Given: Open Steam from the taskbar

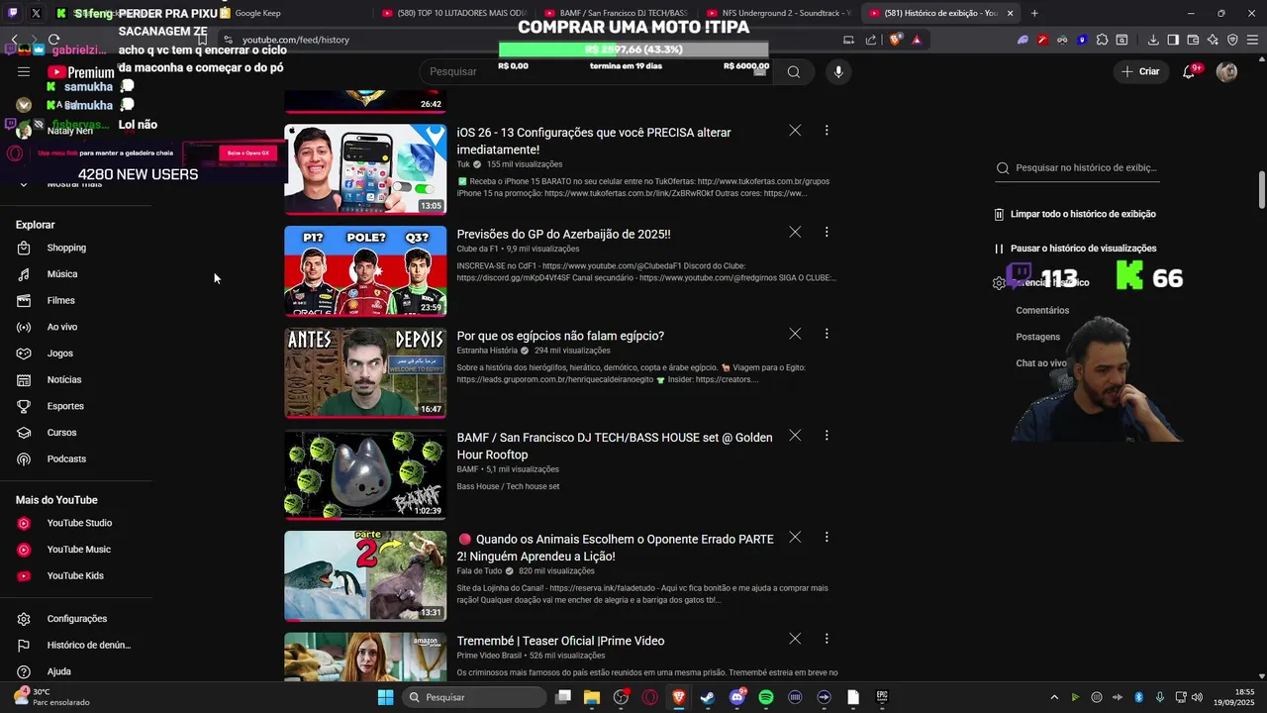Looking at the screenshot, I should coord(708,697).
